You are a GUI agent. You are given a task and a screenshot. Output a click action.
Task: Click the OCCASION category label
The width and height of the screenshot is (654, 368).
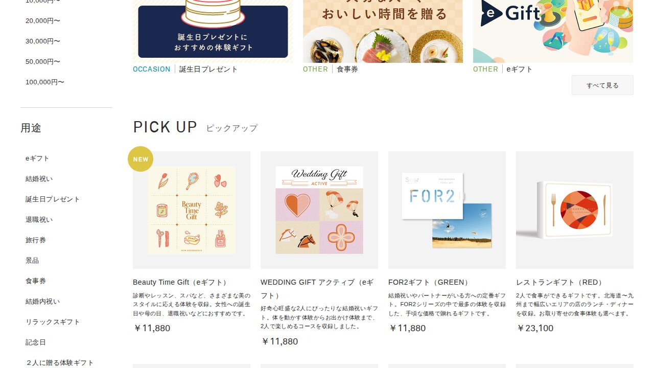point(152,69)
